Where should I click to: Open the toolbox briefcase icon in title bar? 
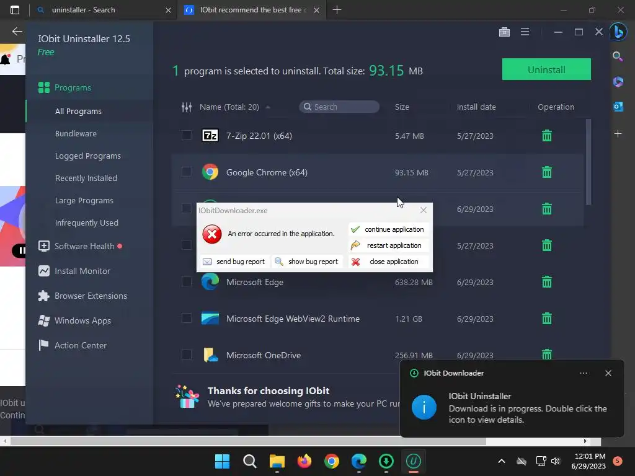pos(504,32)
